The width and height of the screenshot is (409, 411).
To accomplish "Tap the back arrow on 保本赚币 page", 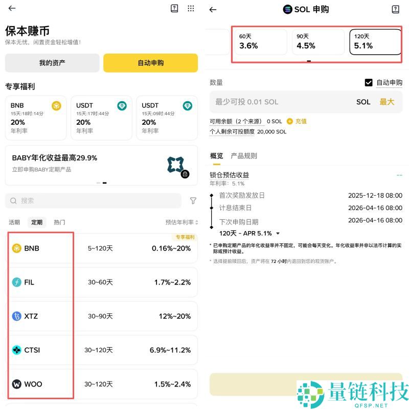I will [x=11, y=9].
